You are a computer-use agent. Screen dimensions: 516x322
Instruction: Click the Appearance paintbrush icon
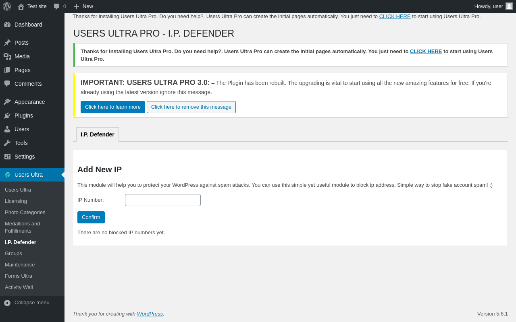coord(7,102)
